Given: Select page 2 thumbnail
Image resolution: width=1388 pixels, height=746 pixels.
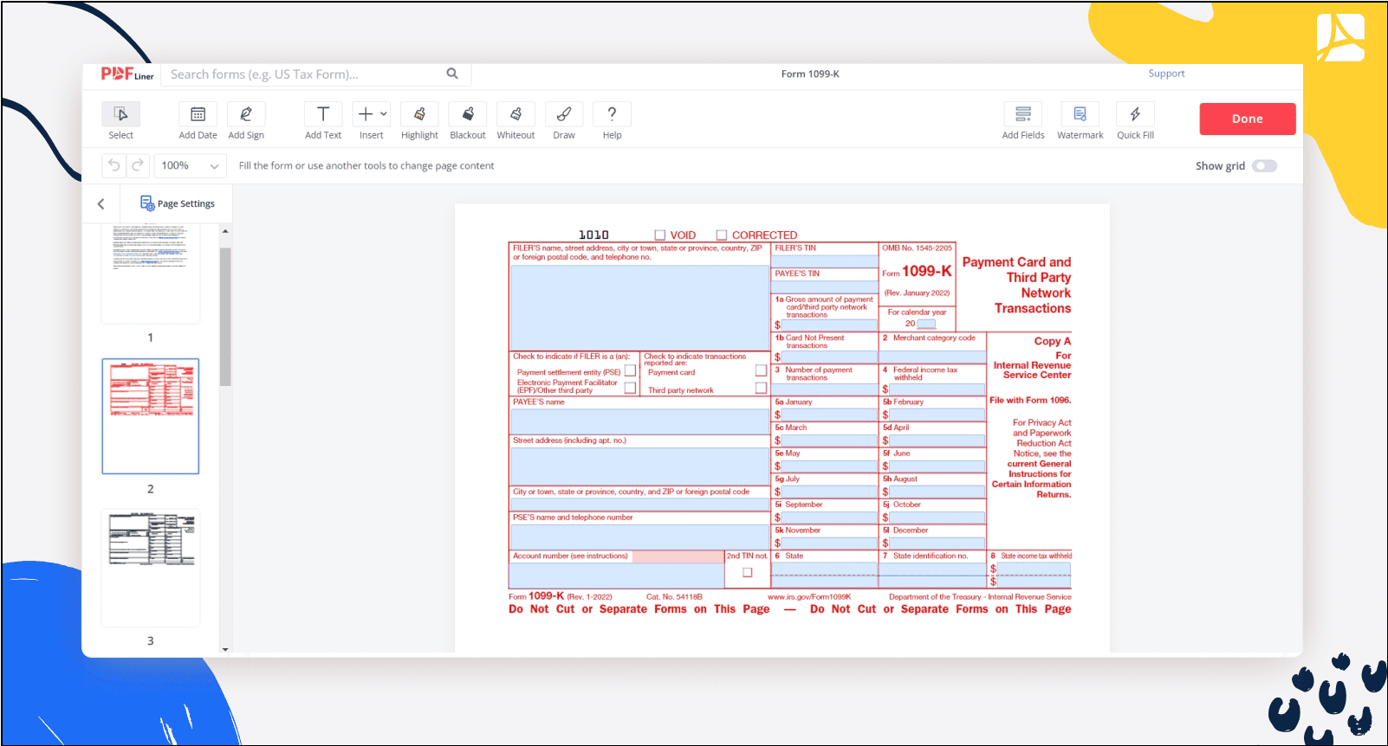Looking at the screenshot, I should 151,416.
